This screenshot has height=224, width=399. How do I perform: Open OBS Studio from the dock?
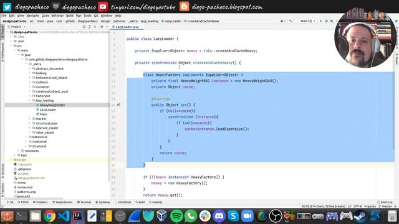point(276,216)
